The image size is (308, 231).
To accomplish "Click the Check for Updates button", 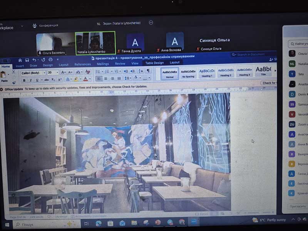I will point(269,83).
